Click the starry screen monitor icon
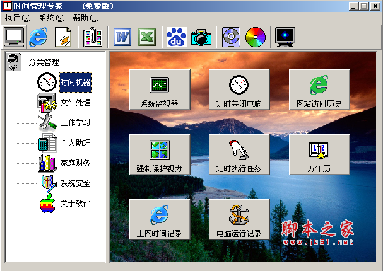 (x=285, y=37)
